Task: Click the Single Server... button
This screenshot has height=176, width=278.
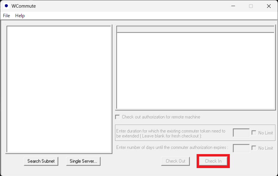Action: coord(83,161)
